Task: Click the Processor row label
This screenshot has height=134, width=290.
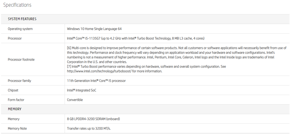Action: click(15, 38)
